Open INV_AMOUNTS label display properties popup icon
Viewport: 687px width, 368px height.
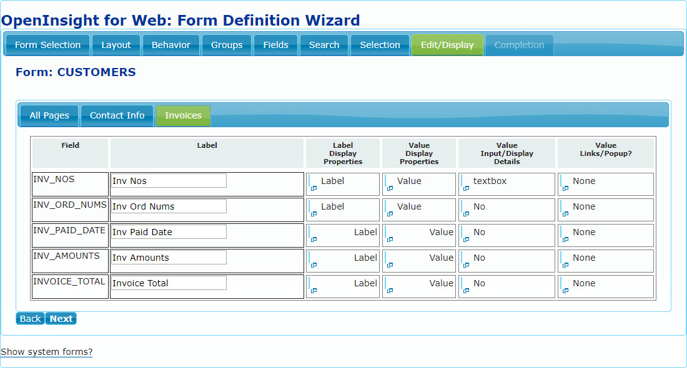(x=314, y=265)
